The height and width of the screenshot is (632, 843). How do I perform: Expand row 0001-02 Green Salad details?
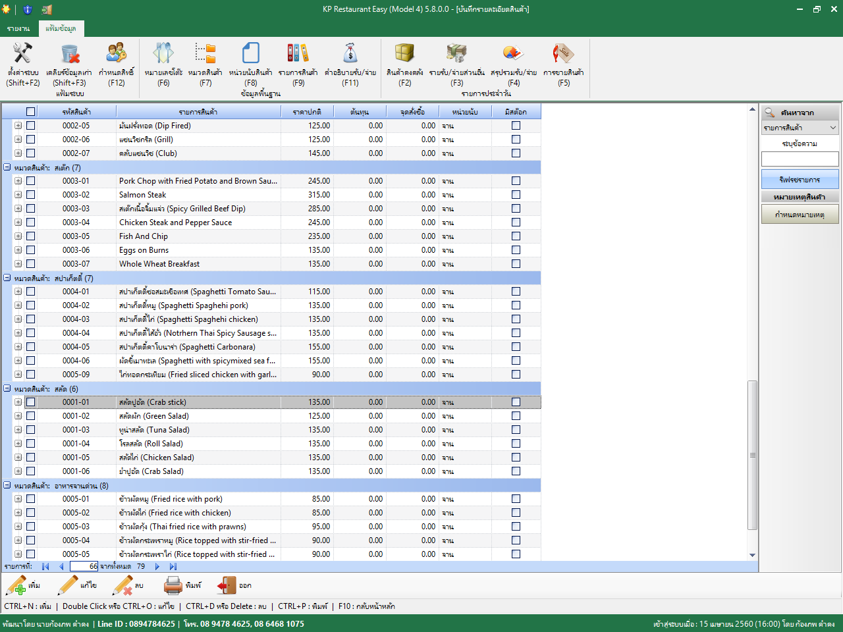point(18,416)
